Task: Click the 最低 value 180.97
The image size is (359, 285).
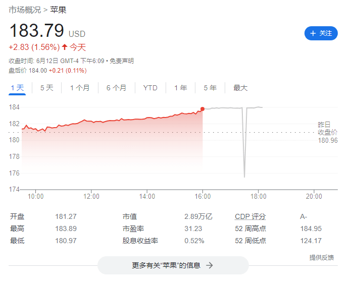Action: tap(66, 241)
